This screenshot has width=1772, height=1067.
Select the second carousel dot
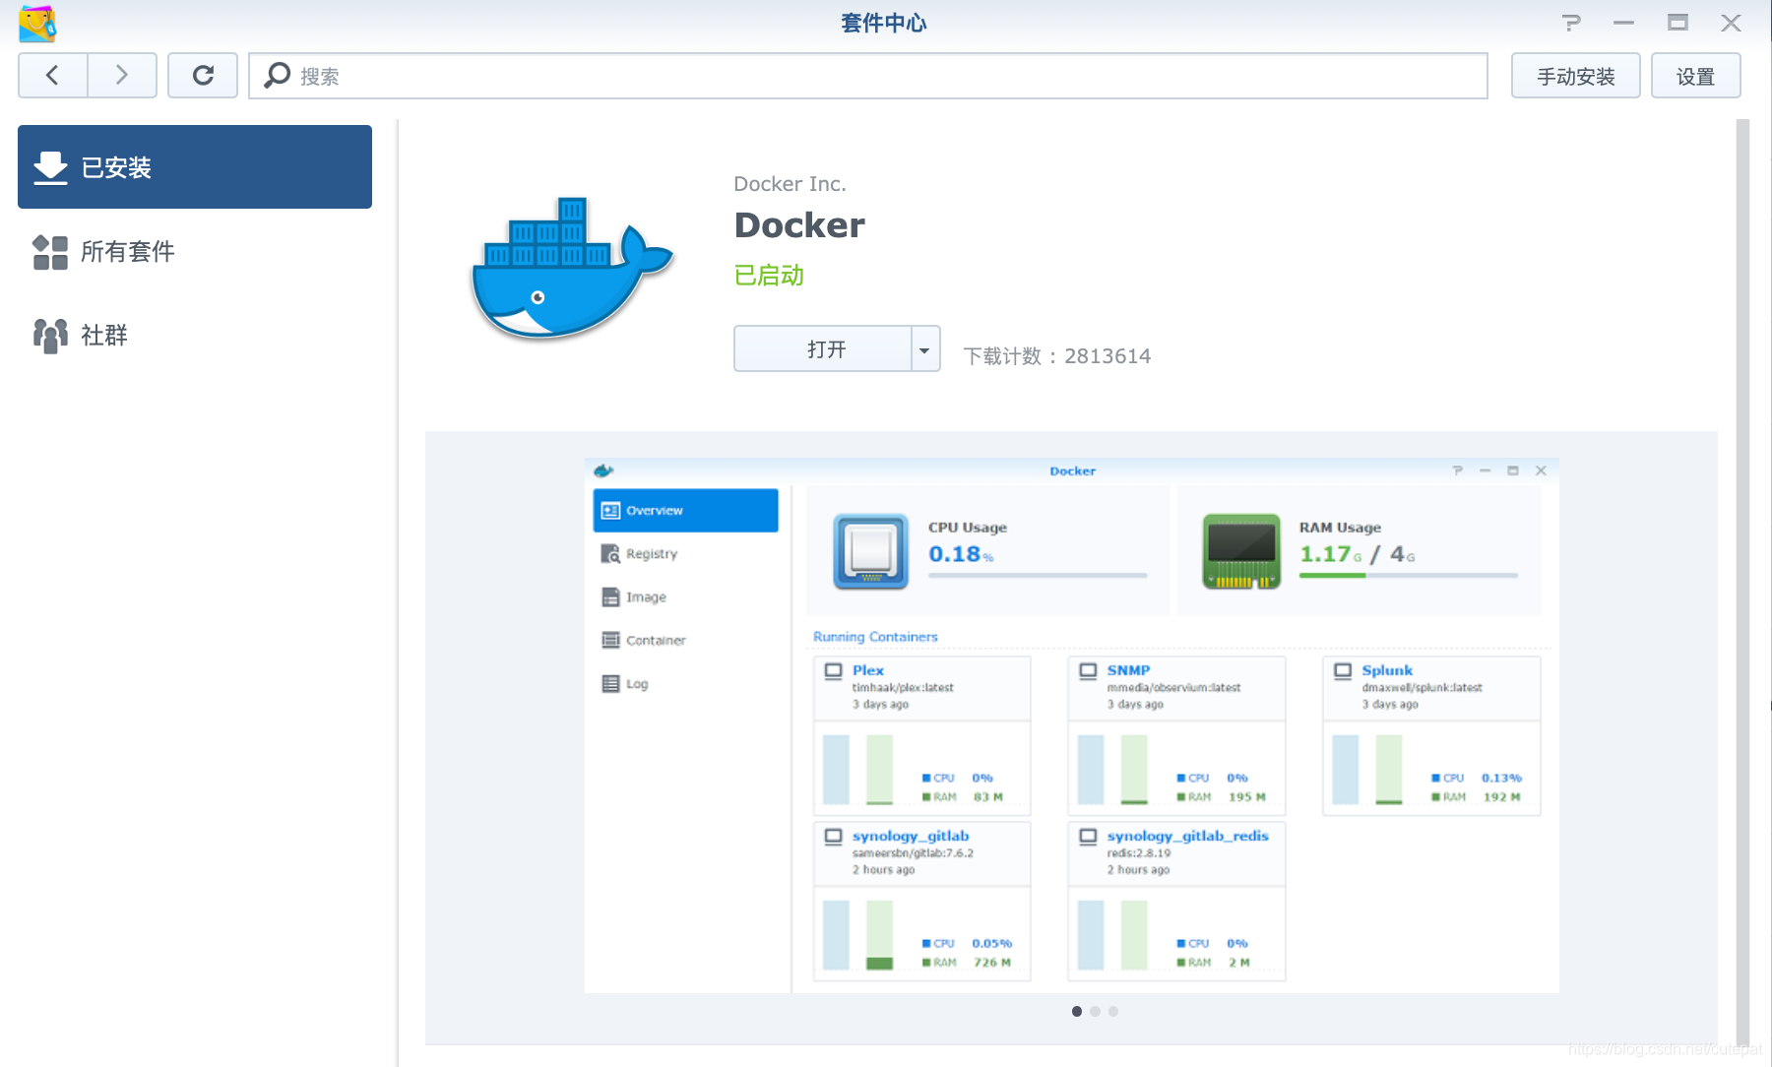coord(1095,1011)
